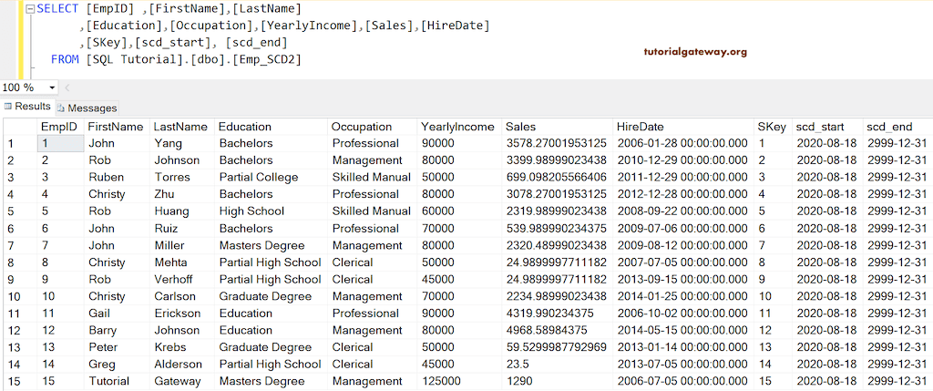This screenshot has width=933, height=391.
Task: Click the YearlyIncome column header
Action: [x=458, y=127]
